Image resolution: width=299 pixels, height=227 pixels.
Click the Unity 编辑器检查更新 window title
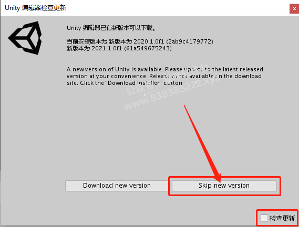35,8
